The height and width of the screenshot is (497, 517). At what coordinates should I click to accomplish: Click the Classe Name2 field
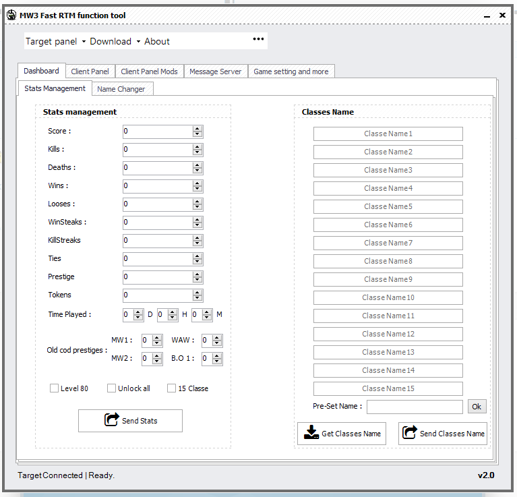click(388, 152)
